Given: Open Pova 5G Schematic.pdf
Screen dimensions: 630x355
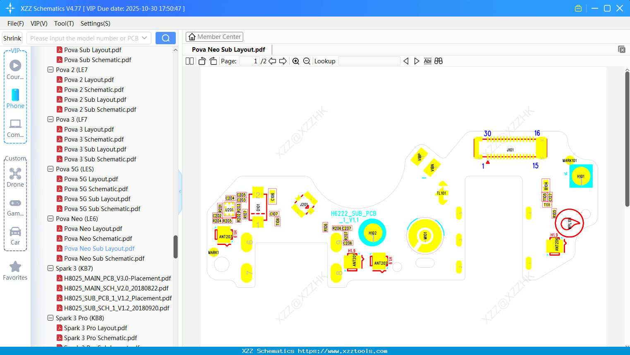Looking at the screenshot, I should click(95, 189).
